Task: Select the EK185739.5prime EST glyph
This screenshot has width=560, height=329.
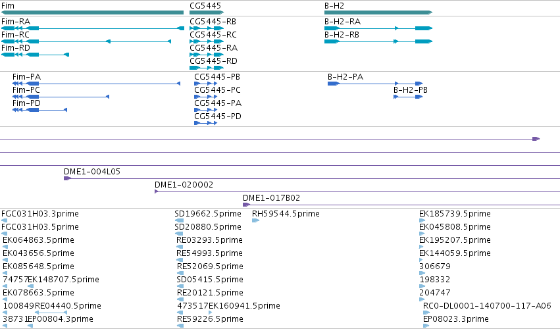Action: coord(422,220)
